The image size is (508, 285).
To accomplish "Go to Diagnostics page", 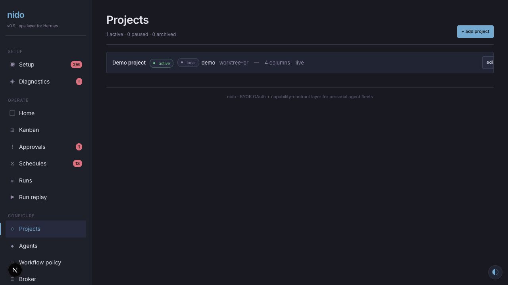I will [46, 82].
